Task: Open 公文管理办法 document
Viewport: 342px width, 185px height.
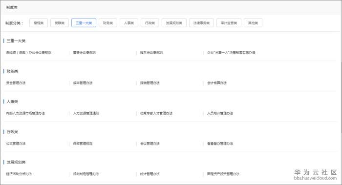Action: point(16,144)
